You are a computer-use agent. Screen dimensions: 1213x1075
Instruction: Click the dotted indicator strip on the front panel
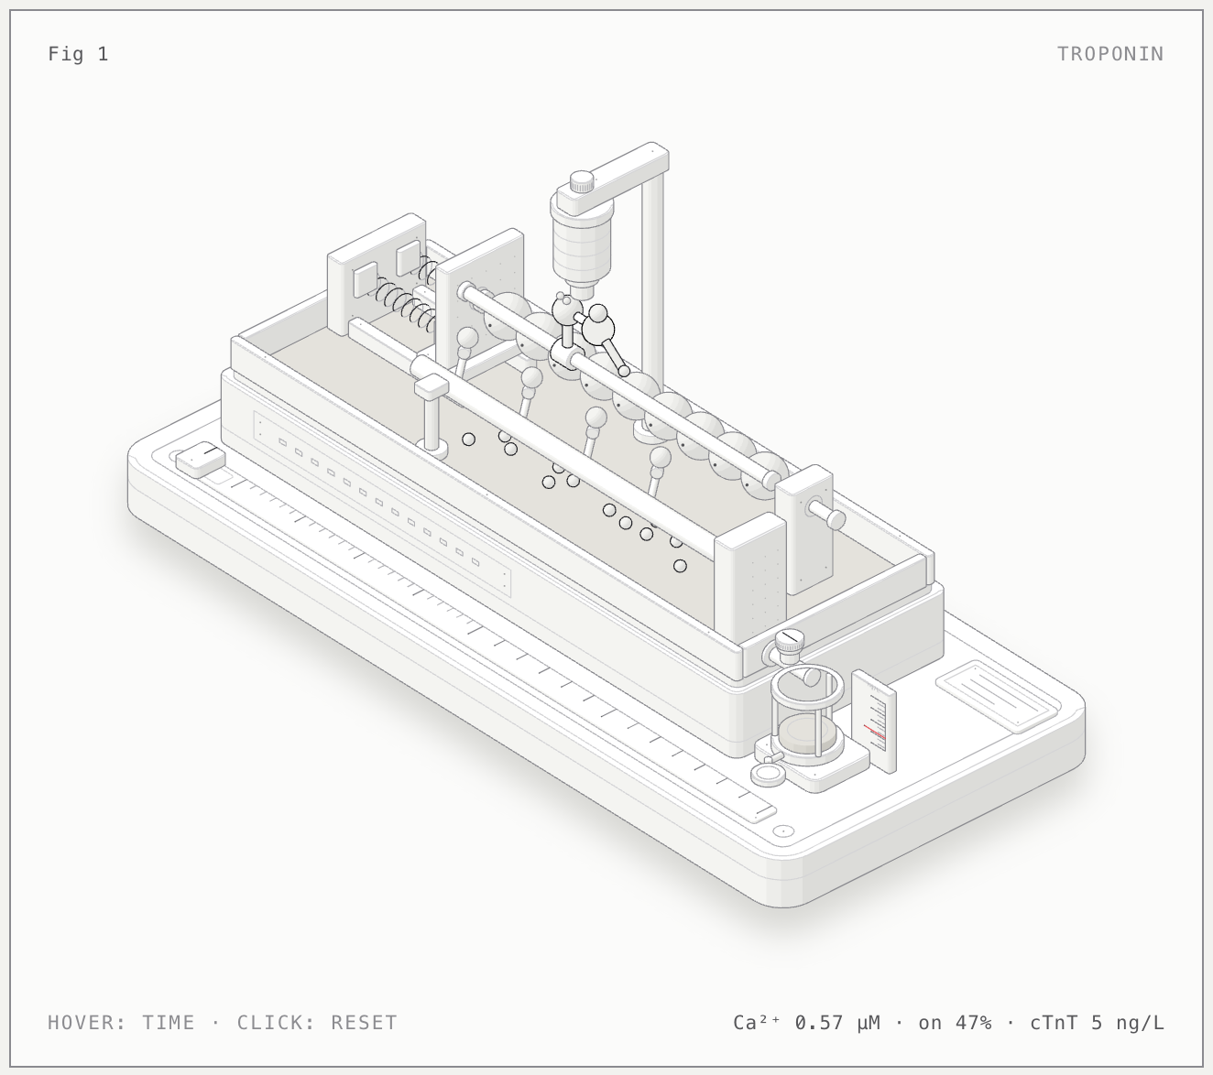(381, 504)
